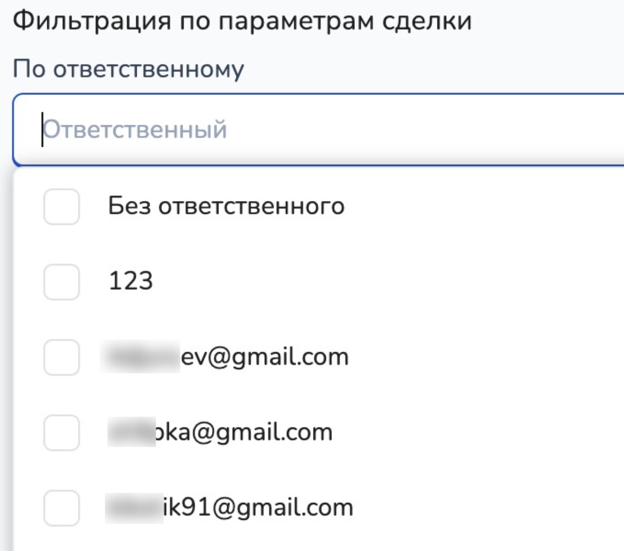This screenshot has height=551, width=624.
Task: Click the "Без ответственного" option text
Action: coord(226,206)
